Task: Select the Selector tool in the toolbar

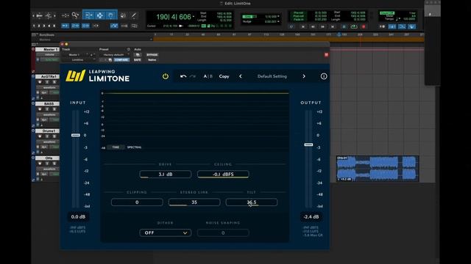Action: 100,15
